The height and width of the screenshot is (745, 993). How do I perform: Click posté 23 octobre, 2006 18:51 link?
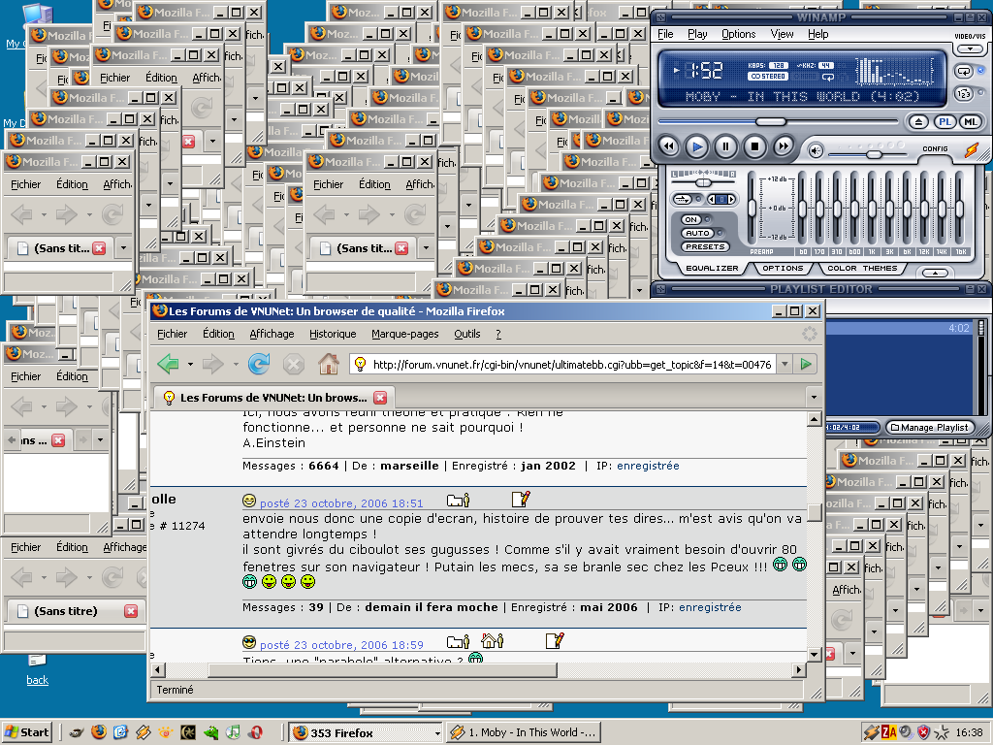pyautogui.click(x=341, y=503)
